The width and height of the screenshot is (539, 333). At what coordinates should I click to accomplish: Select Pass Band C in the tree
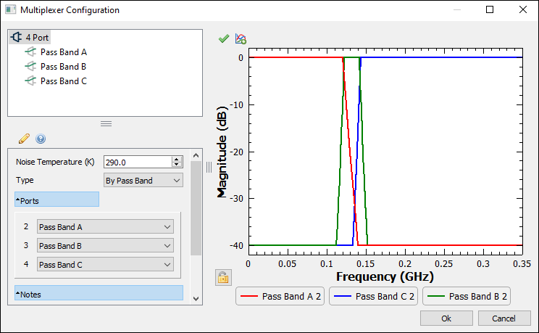pos(64,81)
